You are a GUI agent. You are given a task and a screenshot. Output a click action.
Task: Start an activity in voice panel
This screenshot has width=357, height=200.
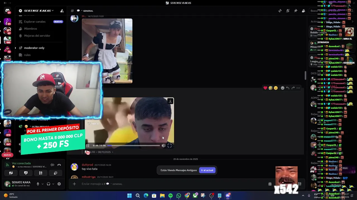41,173
